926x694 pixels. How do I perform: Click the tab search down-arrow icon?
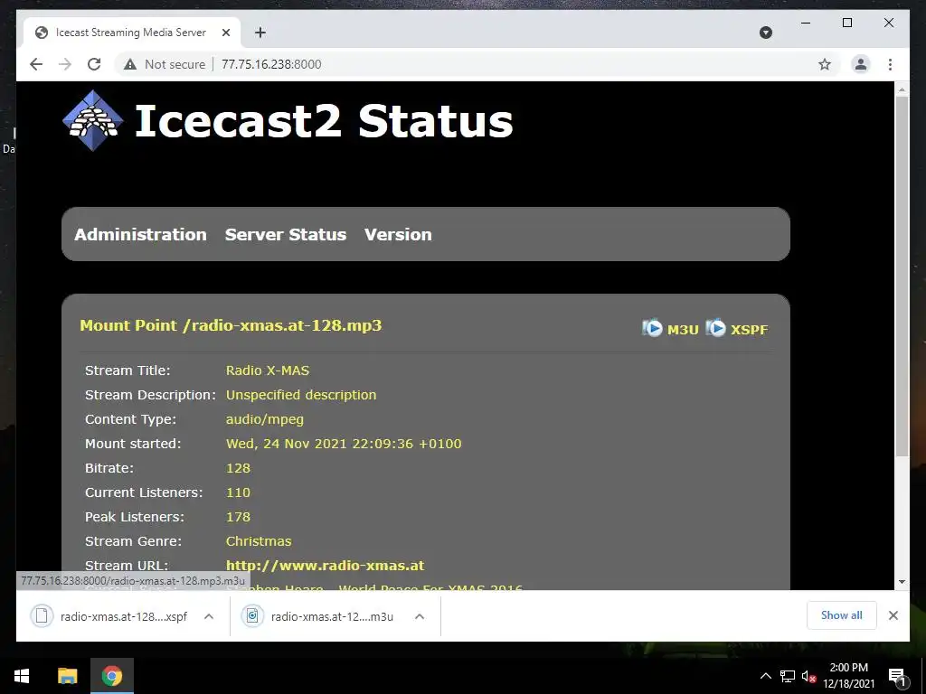[x=765, y=33]
